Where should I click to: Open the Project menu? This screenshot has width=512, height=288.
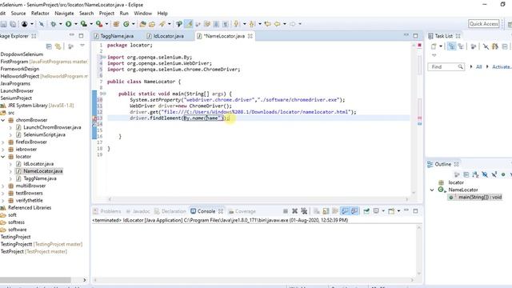point(106,14)
